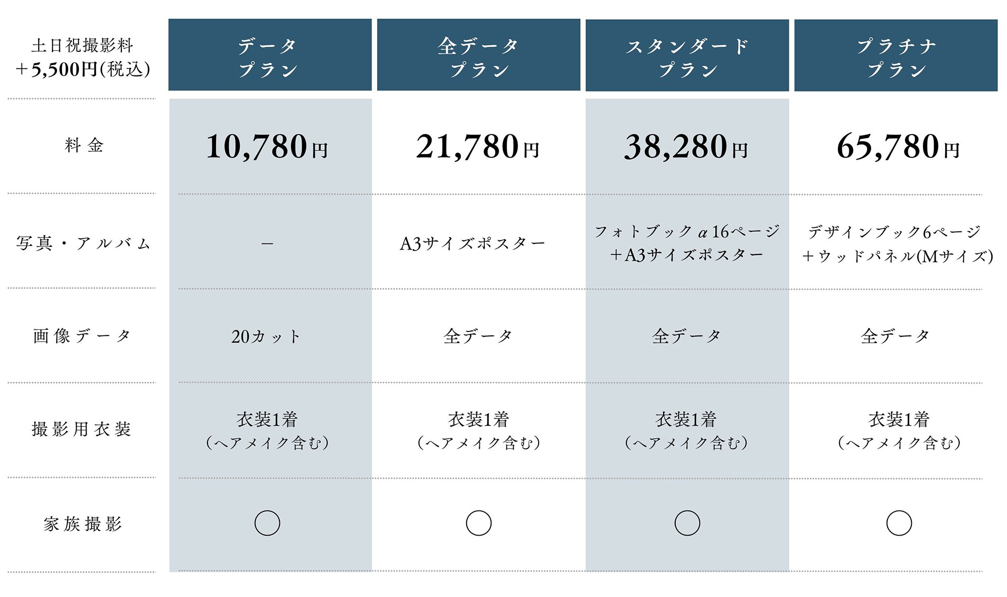
Task: Click the family photo circle under プラチナプラン
Action: 899,523
